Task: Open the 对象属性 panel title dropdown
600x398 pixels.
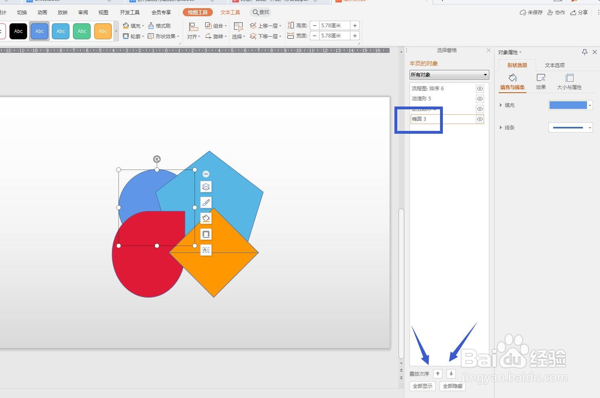Action: click(510, 52)
